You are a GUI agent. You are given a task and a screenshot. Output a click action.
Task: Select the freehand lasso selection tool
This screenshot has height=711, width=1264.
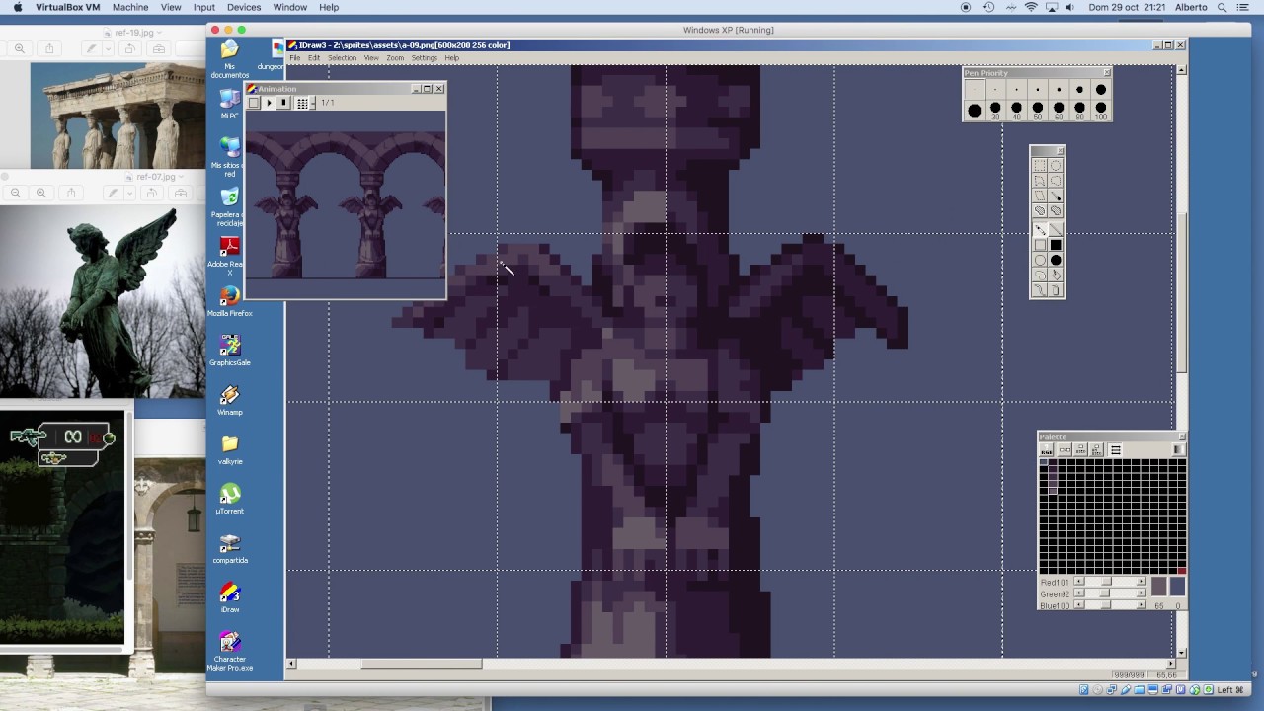click(1056, 181)
